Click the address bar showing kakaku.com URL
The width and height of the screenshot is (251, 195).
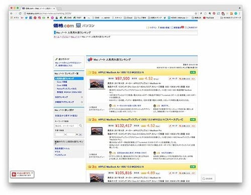[x=109, y=14]
